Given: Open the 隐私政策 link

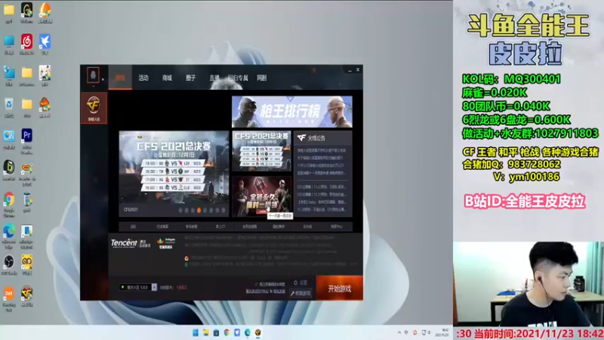Looking at the screenshot, I should (x=279, y=291).
